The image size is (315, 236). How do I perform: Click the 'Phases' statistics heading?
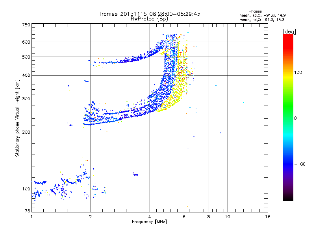tap(255, 11)
